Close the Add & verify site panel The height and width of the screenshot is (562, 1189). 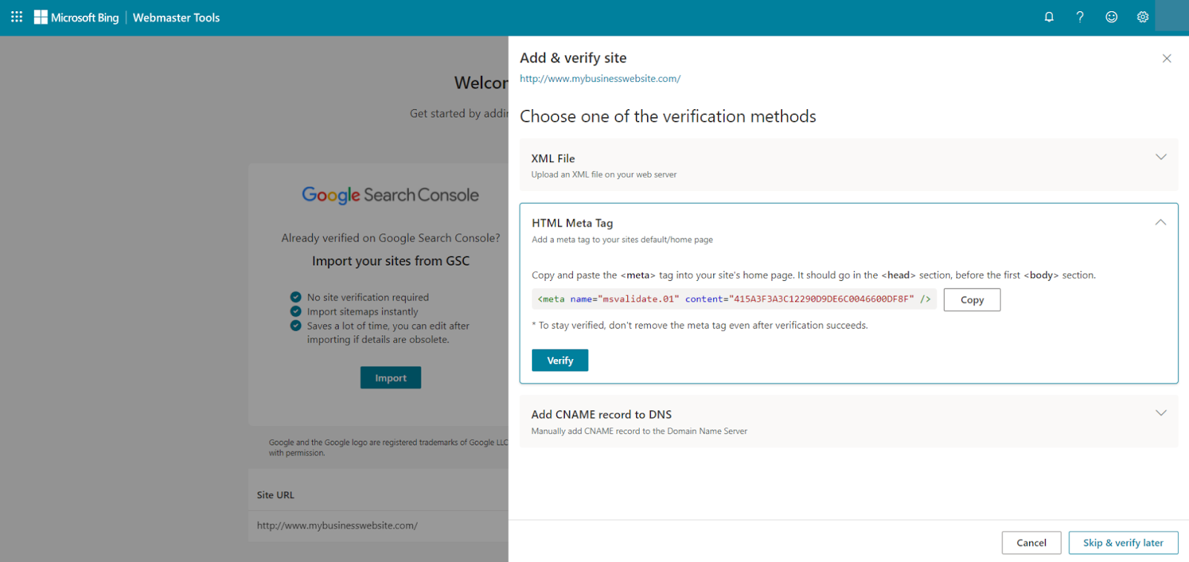coord(1167,57)
